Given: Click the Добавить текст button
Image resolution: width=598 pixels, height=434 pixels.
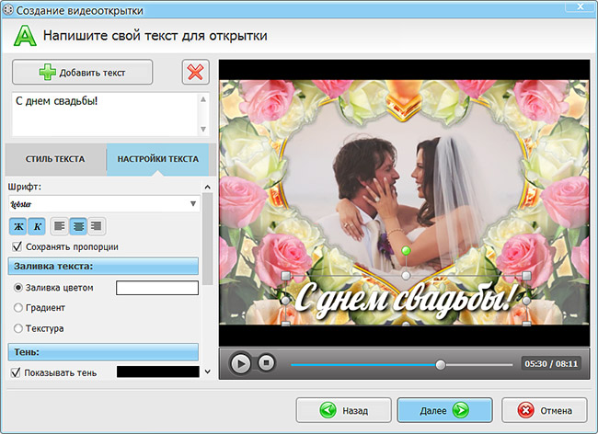Looking at the screenshot, I should 83,72.
